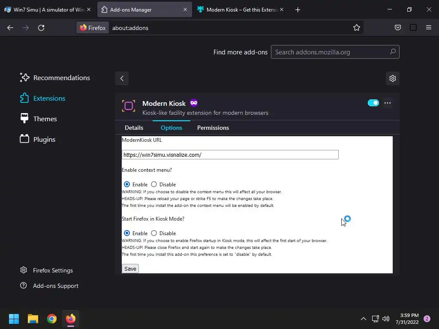
Task: Click the Firefox taskbar icon
Action: (x=71, y=319)
